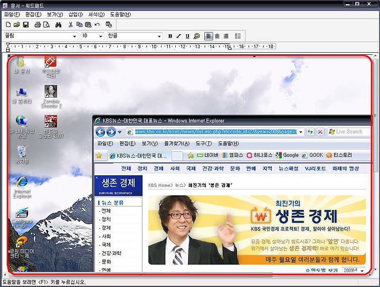Open the 서식(O) menu
The image size is (380, 287).
click(97, 15)
